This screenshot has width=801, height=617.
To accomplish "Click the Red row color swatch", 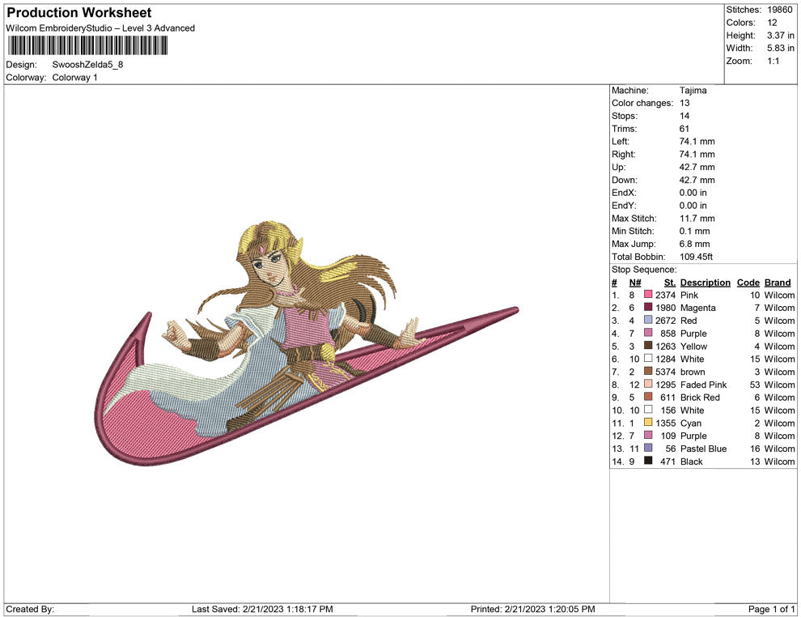I will (x=648, y=320).
